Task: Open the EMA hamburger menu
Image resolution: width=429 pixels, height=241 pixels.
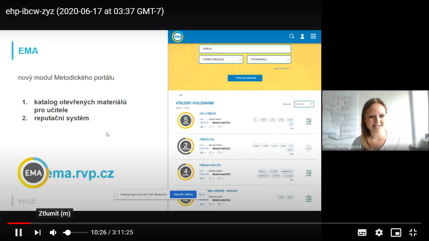Action: point(313,36)
